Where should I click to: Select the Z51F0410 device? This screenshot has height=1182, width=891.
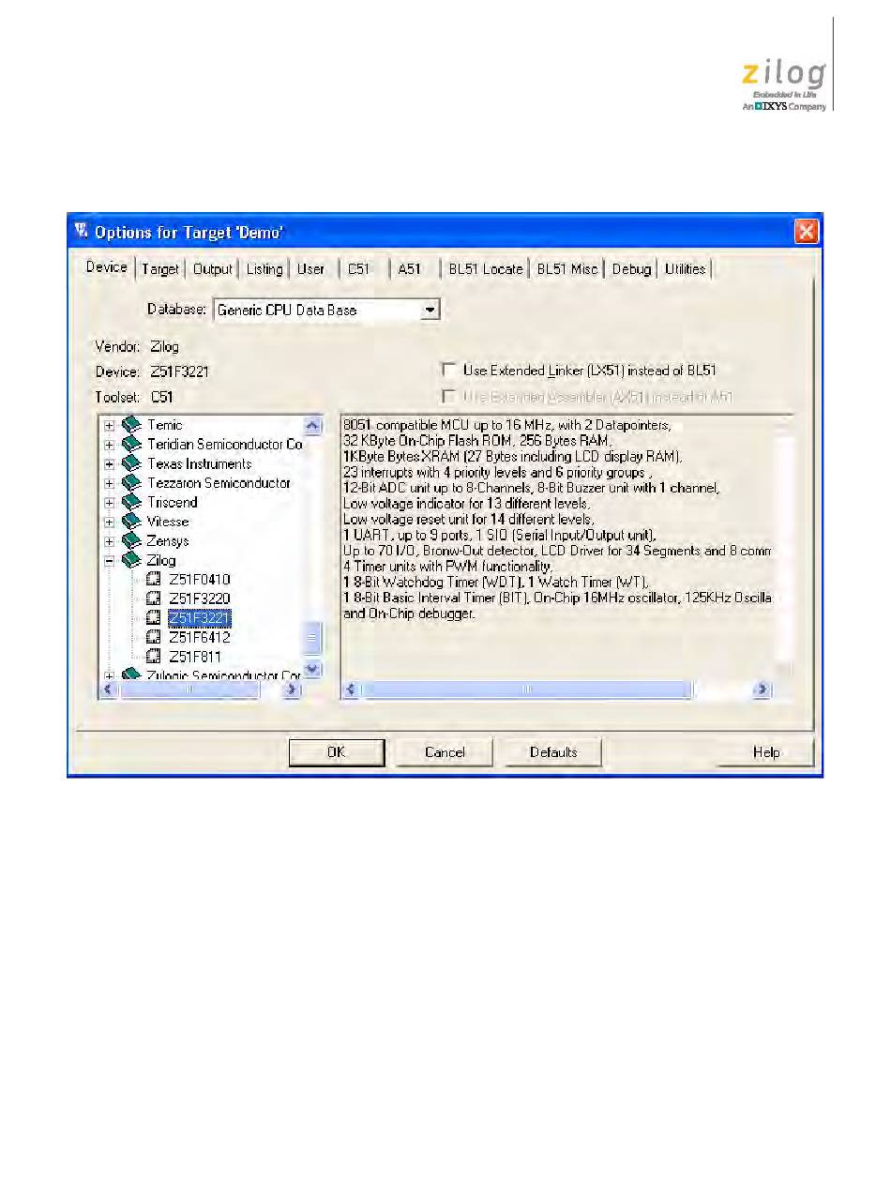click(x=199, y=580)
